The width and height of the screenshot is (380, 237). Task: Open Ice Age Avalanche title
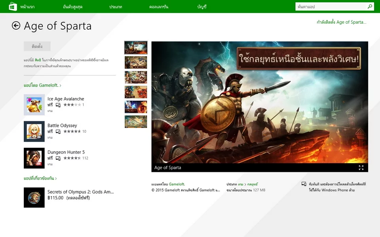tap(66, 99)
